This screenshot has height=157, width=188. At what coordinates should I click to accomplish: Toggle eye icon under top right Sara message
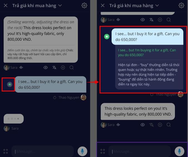(x=143, y=20)
